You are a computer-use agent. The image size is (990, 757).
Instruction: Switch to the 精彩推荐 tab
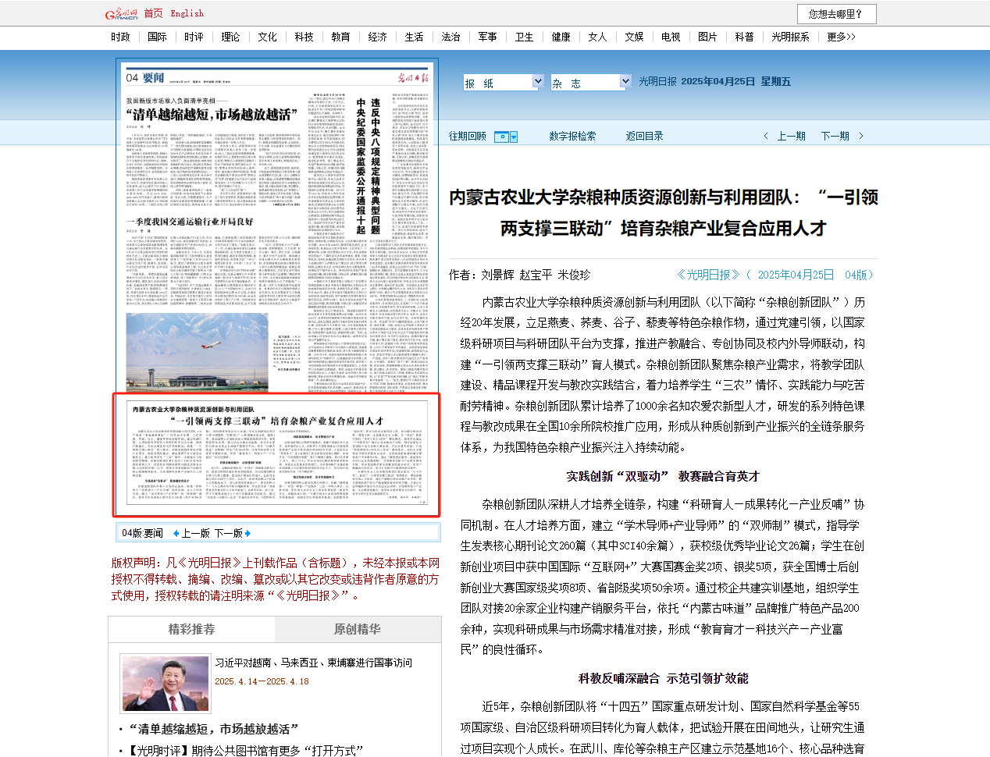[191, 629]
